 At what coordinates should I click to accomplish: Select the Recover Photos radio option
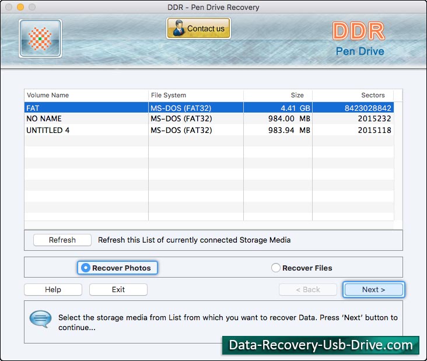pos(117,268)
